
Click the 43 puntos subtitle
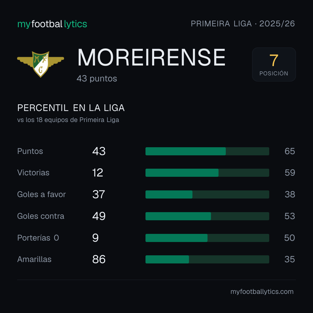coord(97,79)
